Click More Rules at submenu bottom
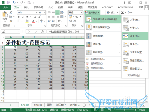This screenshot has width=149, height=112. coord(135,76)
